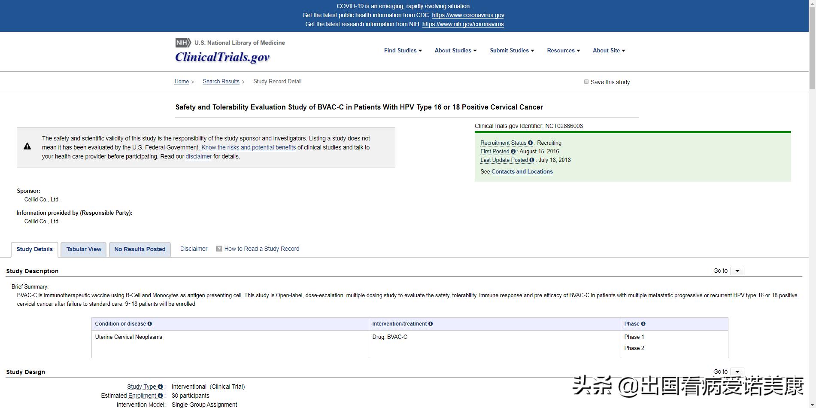Open Go to dropdown in Study Description
The height and width of the screenshot is (408, 816).
point(737,271)
